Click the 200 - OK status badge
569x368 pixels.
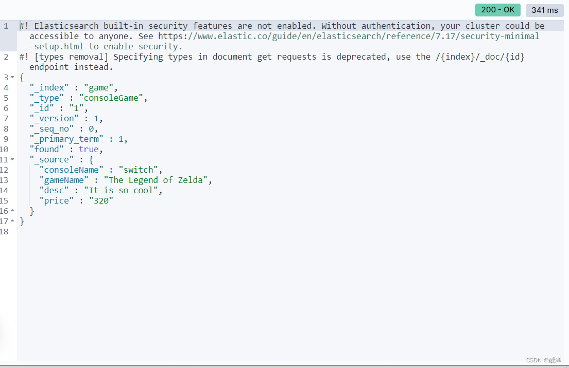click(497, 10)
